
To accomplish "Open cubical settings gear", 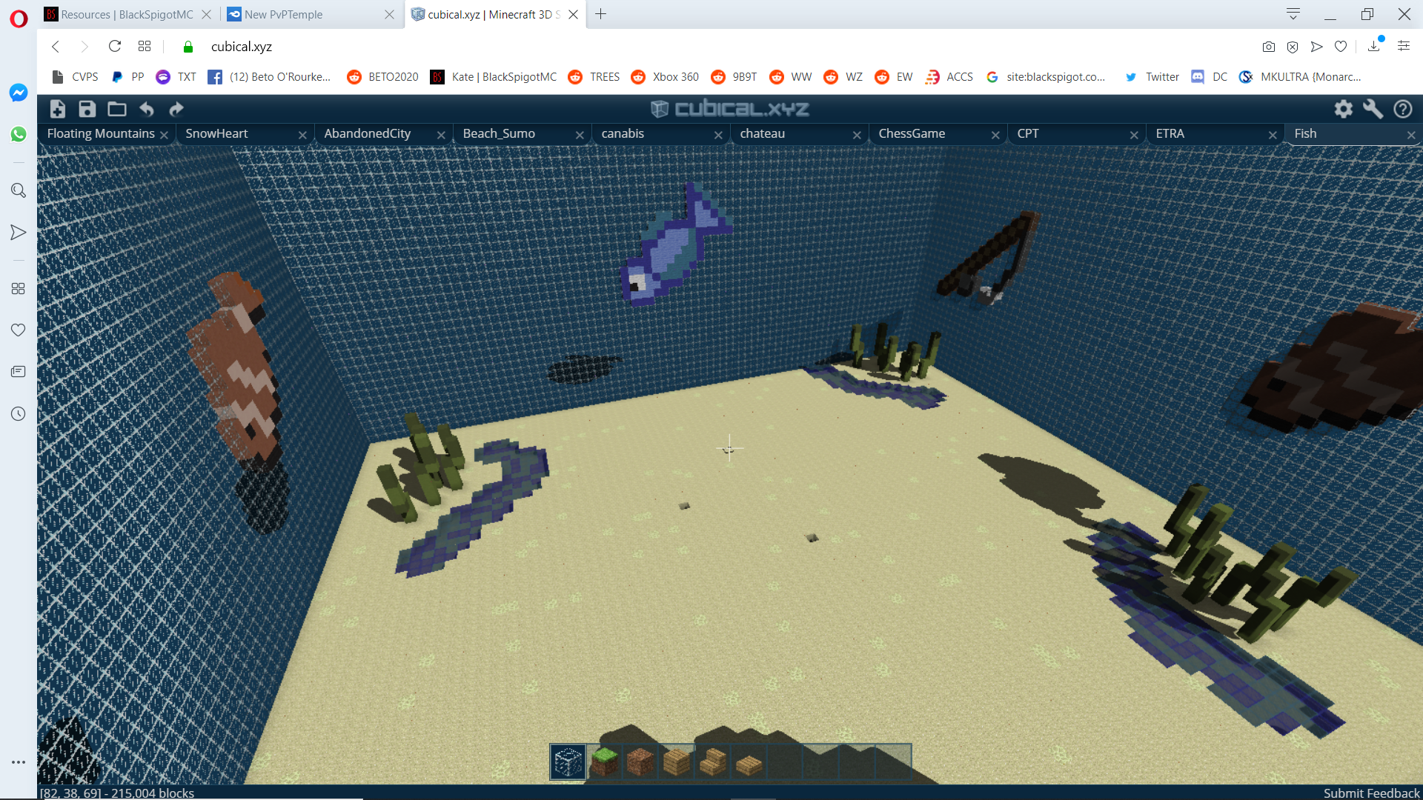I will [x=1344, y=110].
